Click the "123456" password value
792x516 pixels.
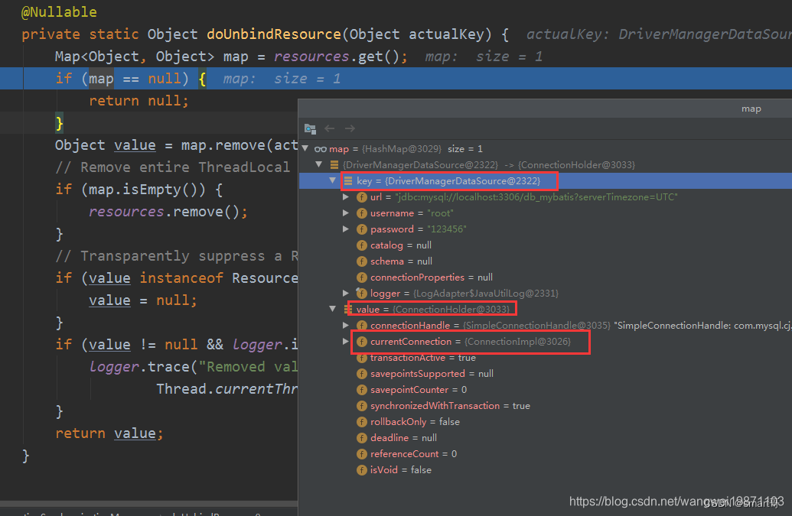coord(447,229)
